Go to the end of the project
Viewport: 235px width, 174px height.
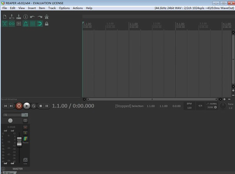click(x=11, y=106)
